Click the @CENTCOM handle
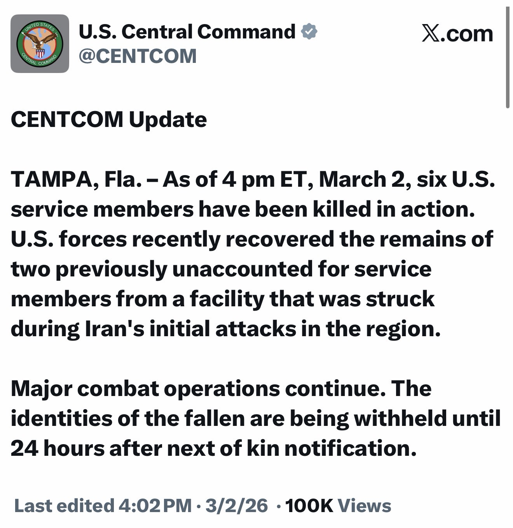 pos(138,56)
